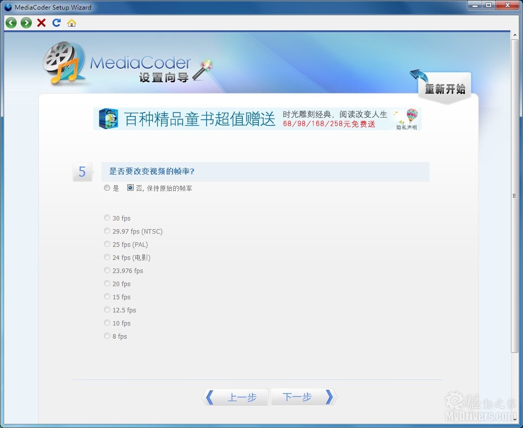Choose the 30 fps radio option
The height and width of the screenshot is (428, 523).
(x=107, y=218)
